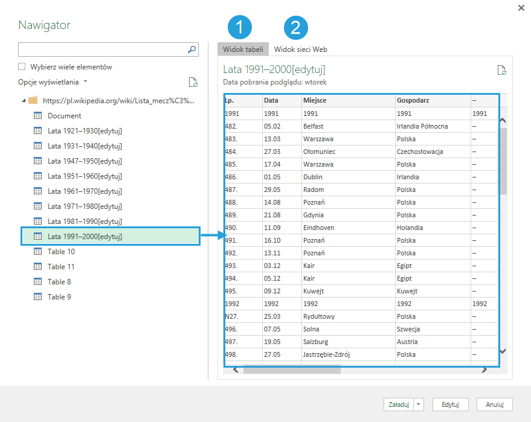Click in the Navigator search input field

pos(101,50)
